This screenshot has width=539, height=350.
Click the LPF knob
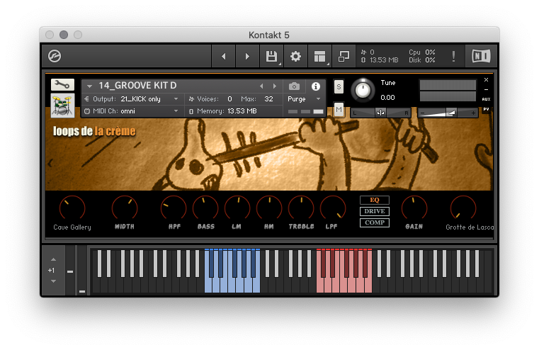click(333, 208)
